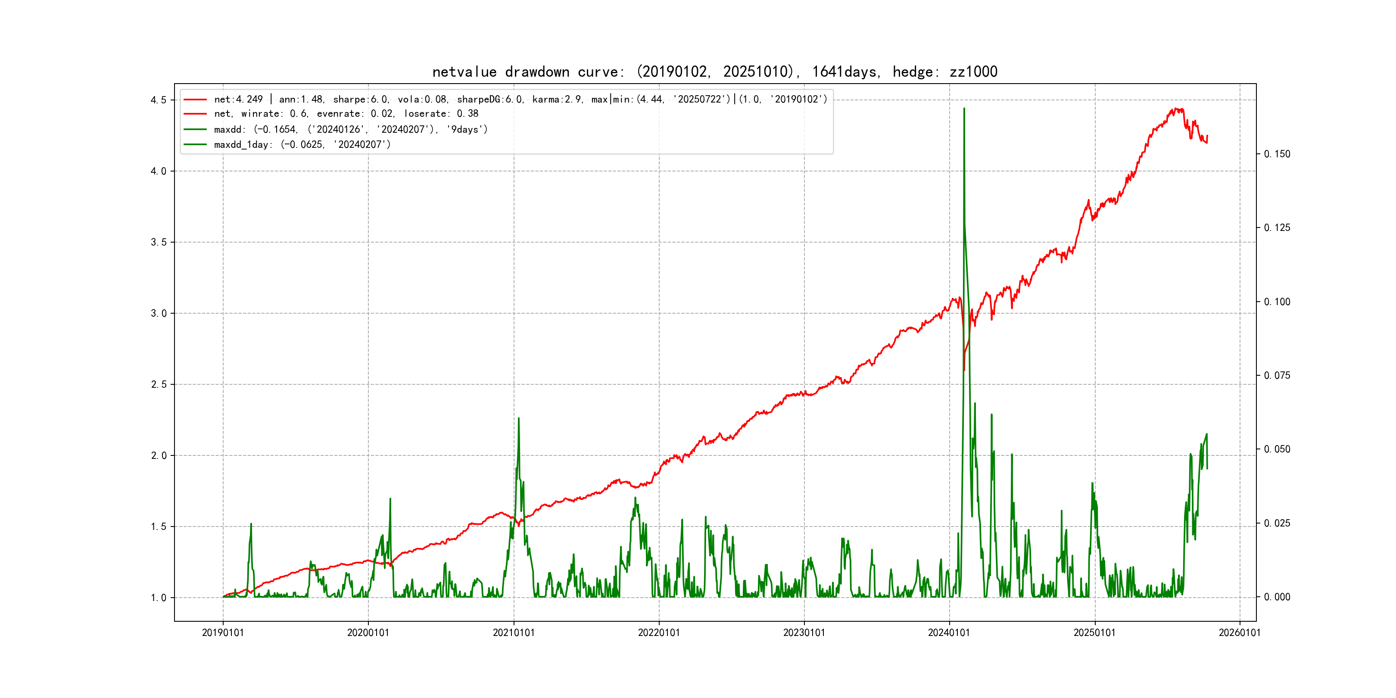Click the maxdd_1day legend text
Viewport: 1396px width, 698px height.
click(x=302, y=145)
